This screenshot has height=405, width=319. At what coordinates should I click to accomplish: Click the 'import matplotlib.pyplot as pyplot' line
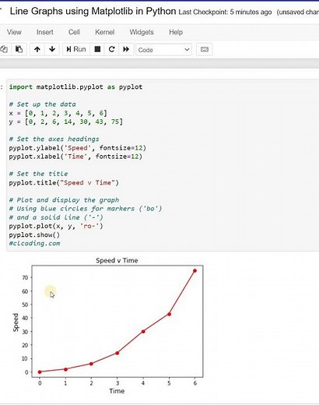(x=75, y=87)
